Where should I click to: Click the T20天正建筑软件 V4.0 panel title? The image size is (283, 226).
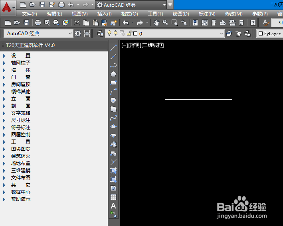coord(30,45)
